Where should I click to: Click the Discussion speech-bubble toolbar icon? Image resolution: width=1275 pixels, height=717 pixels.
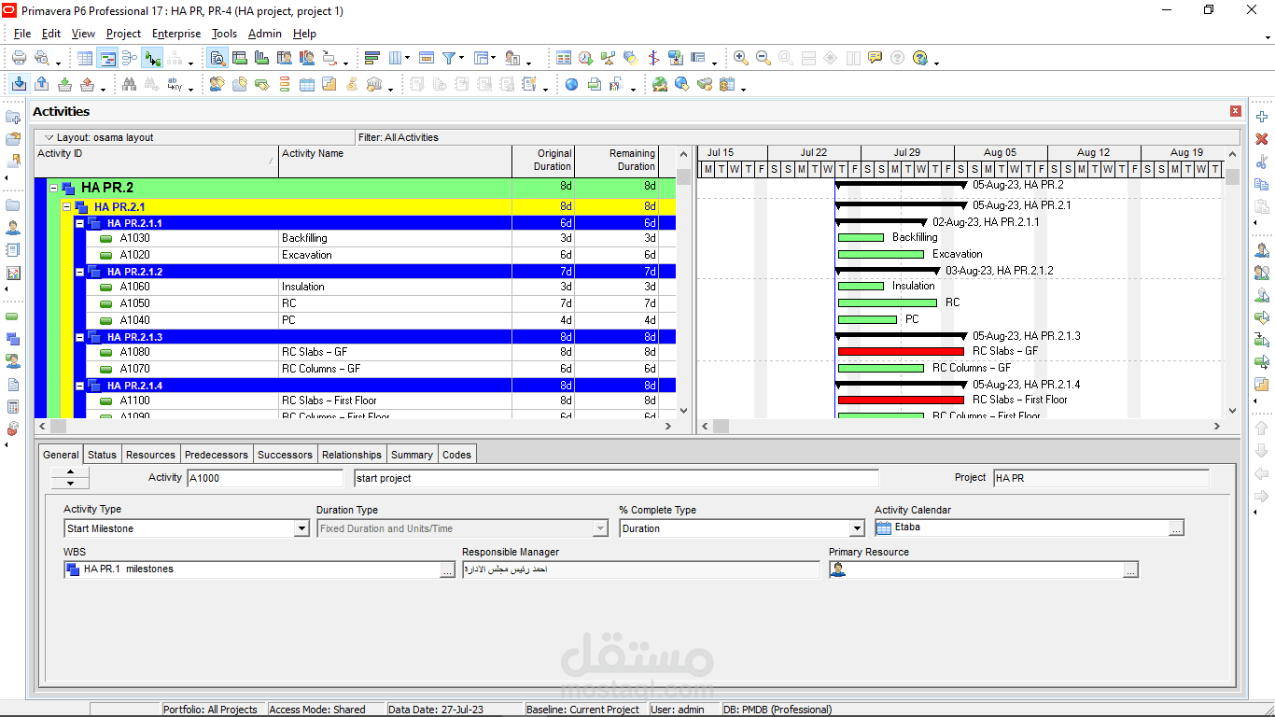[875, 58]
